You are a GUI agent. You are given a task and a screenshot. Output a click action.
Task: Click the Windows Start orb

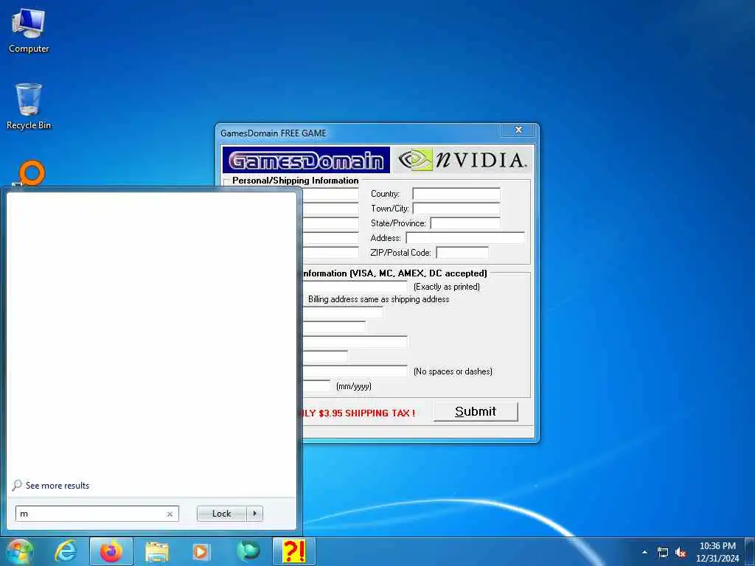pos(20,551)
